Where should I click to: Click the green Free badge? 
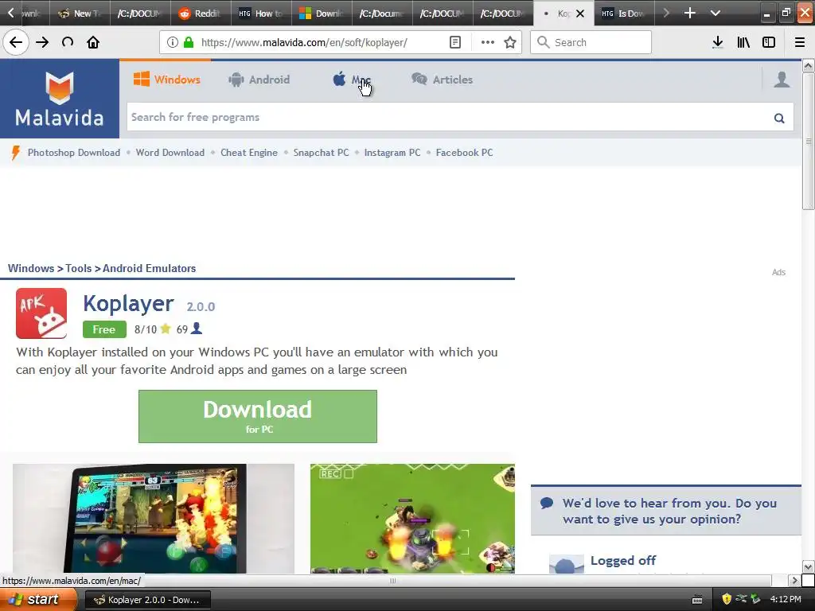click(x=104, y=329)
